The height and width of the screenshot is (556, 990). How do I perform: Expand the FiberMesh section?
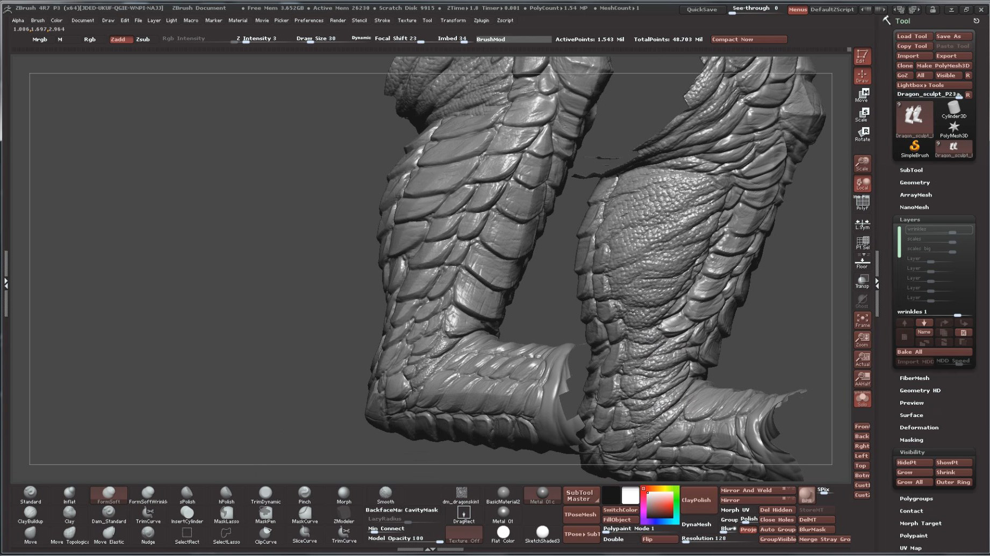click(914, 378)
